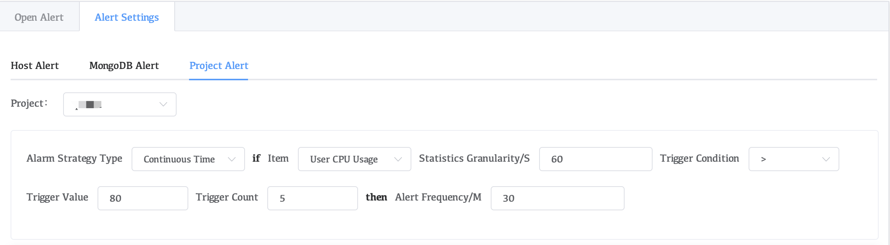This screenshot has width=890, height=245.
Task: Click the Project label text
Action: pos(27,103)
